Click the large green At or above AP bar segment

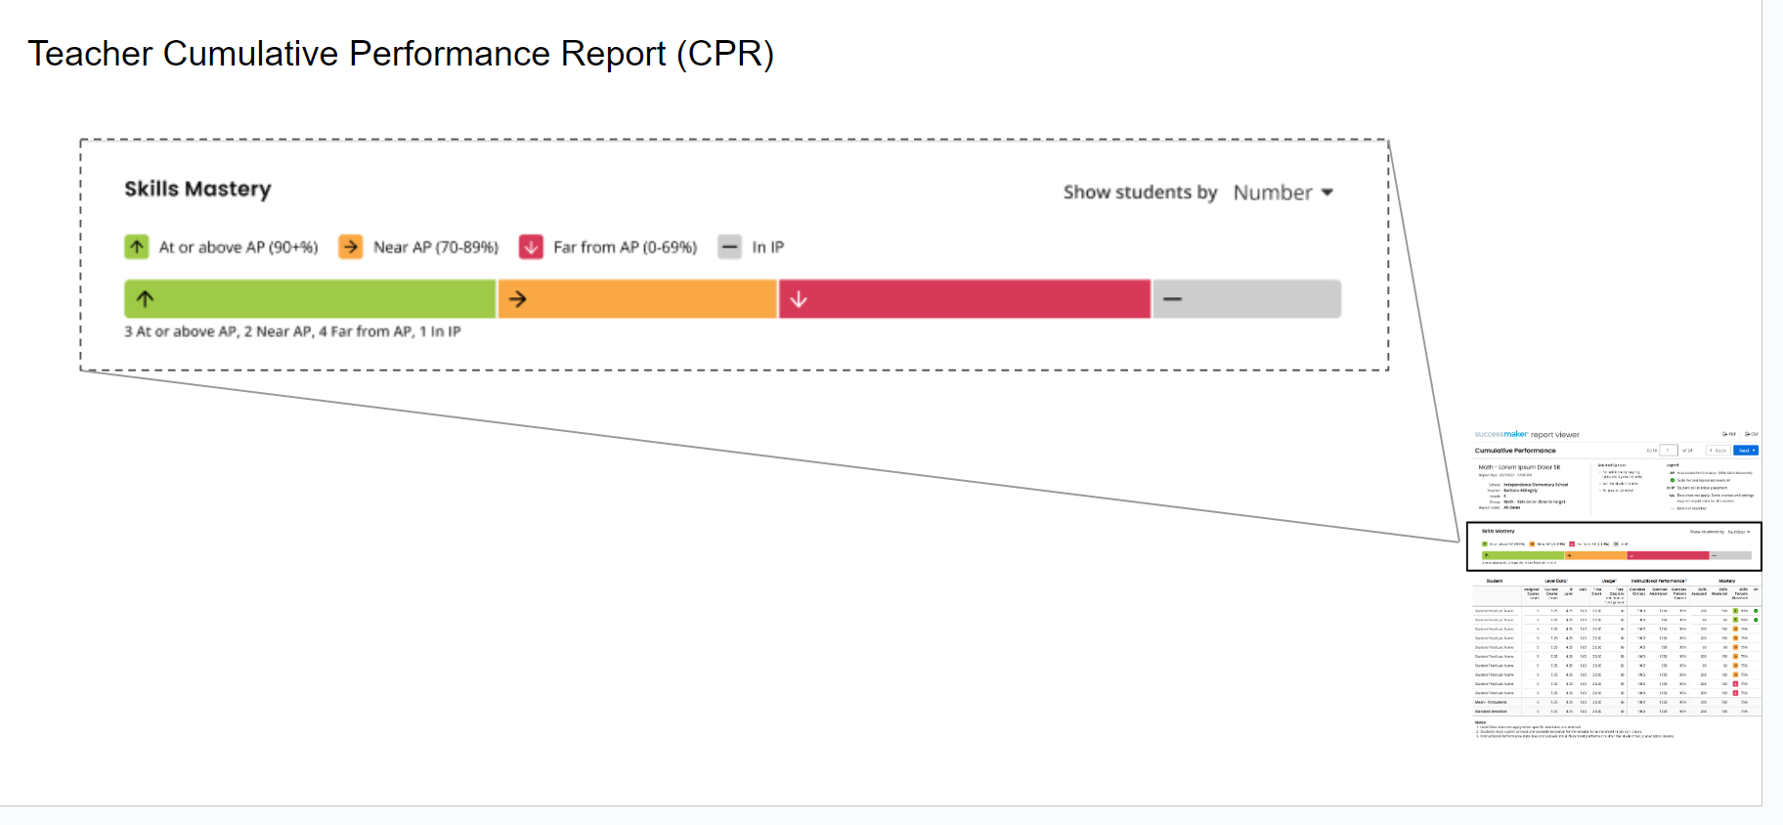pos(310,299)
